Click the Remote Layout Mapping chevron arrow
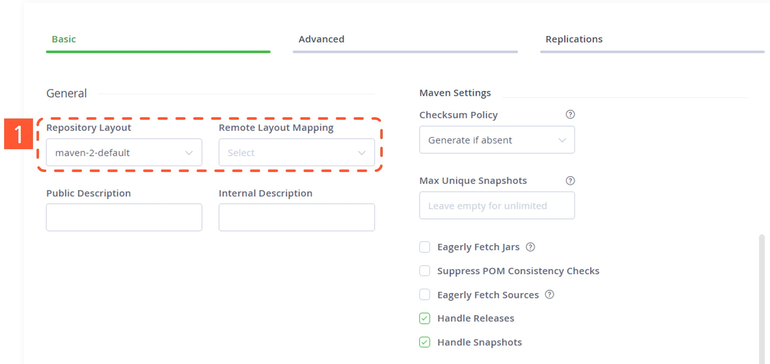Image resolution: width=770 pixels, height=364 pixels. point(362,153)
